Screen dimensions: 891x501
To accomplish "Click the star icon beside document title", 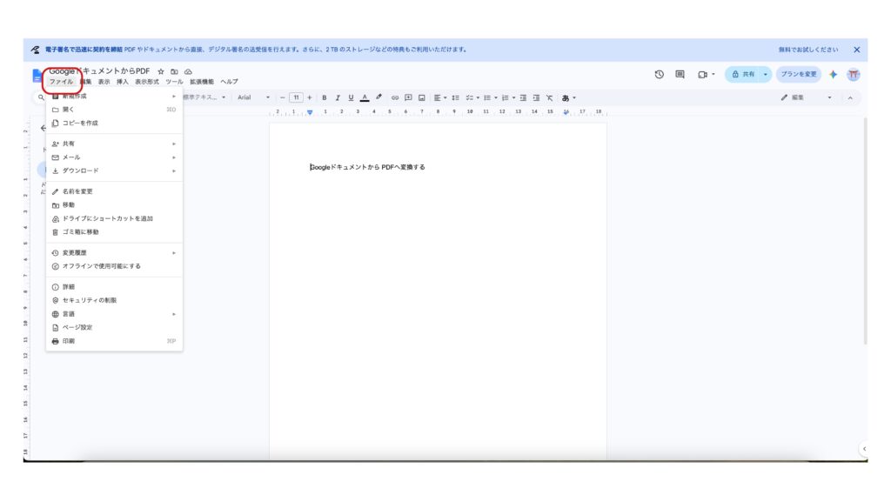I will coord(161,71).
